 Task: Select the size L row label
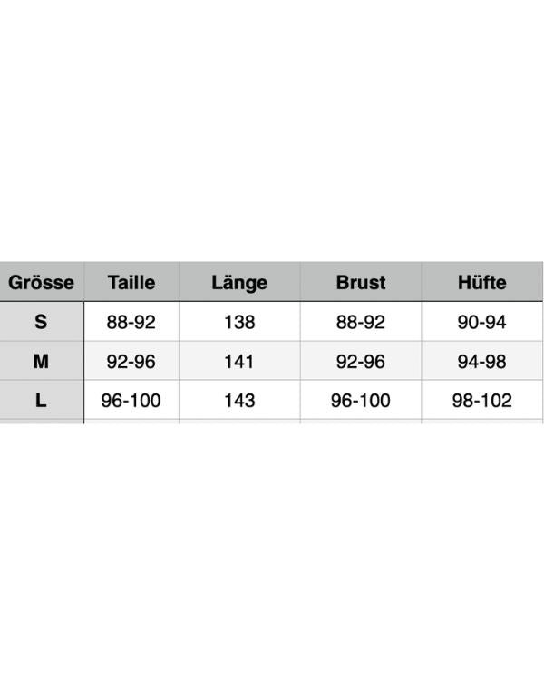click(42, 401)
